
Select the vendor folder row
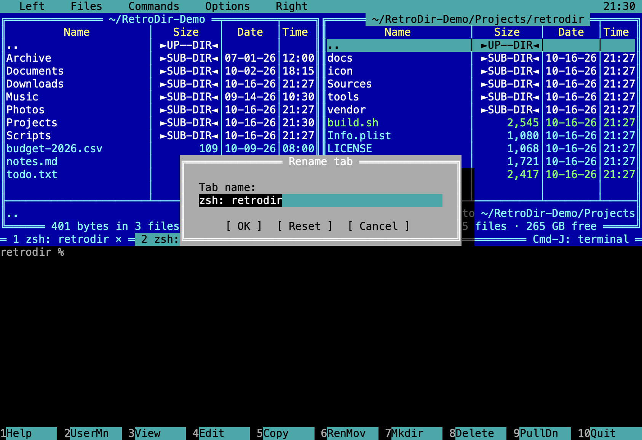481,110
